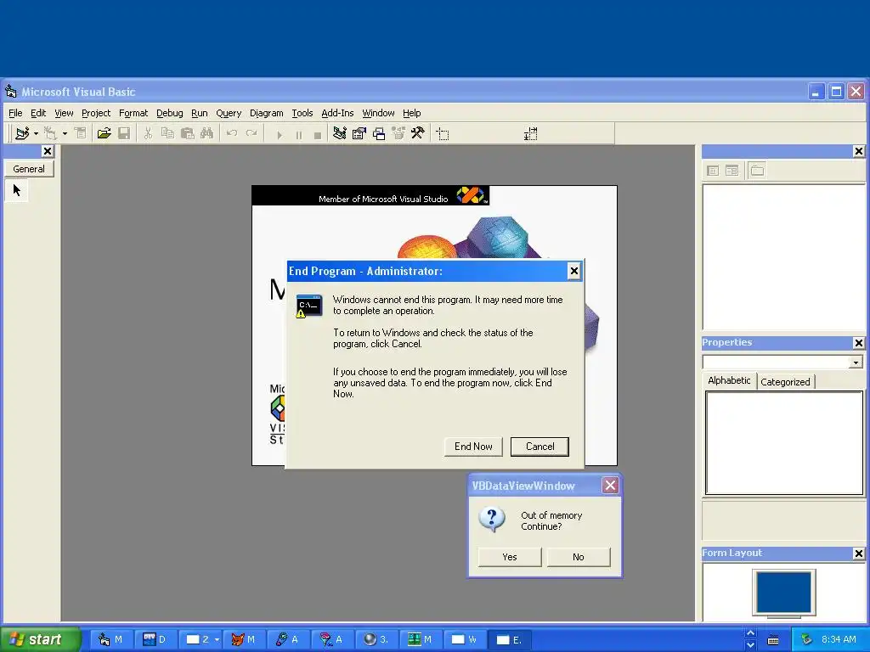The height and width of the screenshot is (652, 870).
Task: Click the End stop icon
Action: (318, 135)
